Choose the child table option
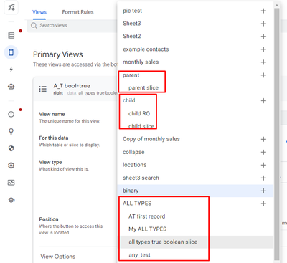The width and height of the screenshot is (287, 263). pos(129,100)
